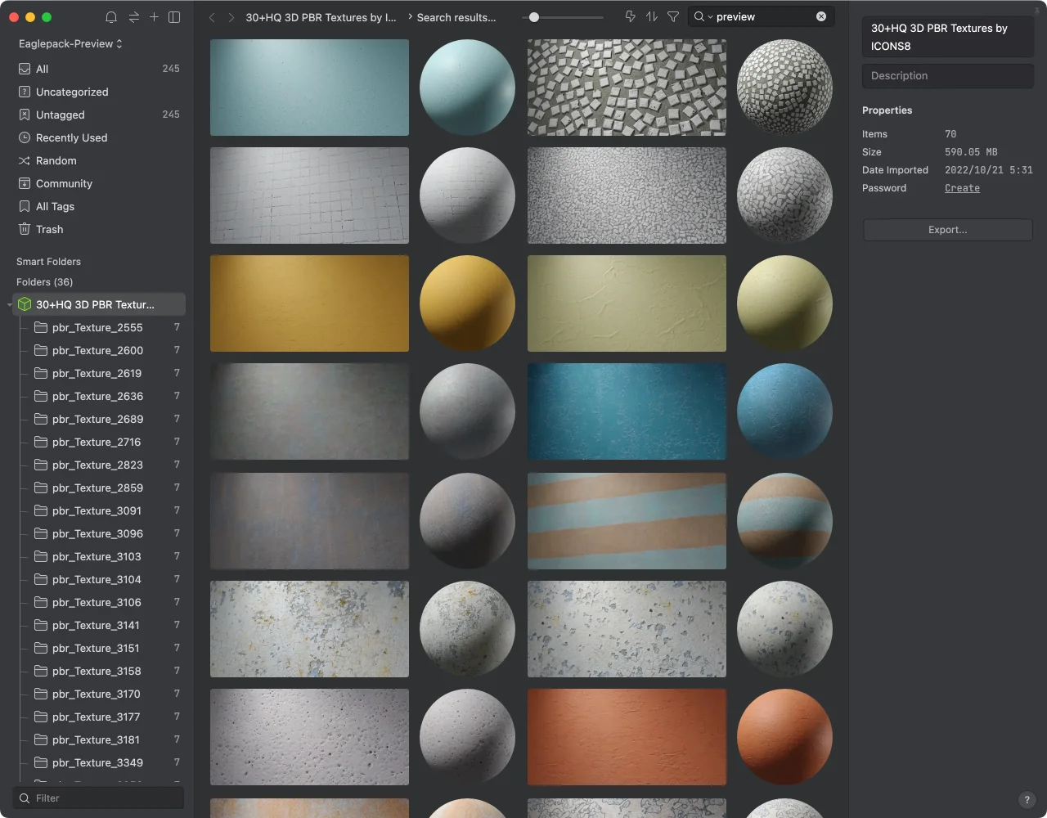
Task: Open Community in the sidebar
Action: tap(99, 183)
